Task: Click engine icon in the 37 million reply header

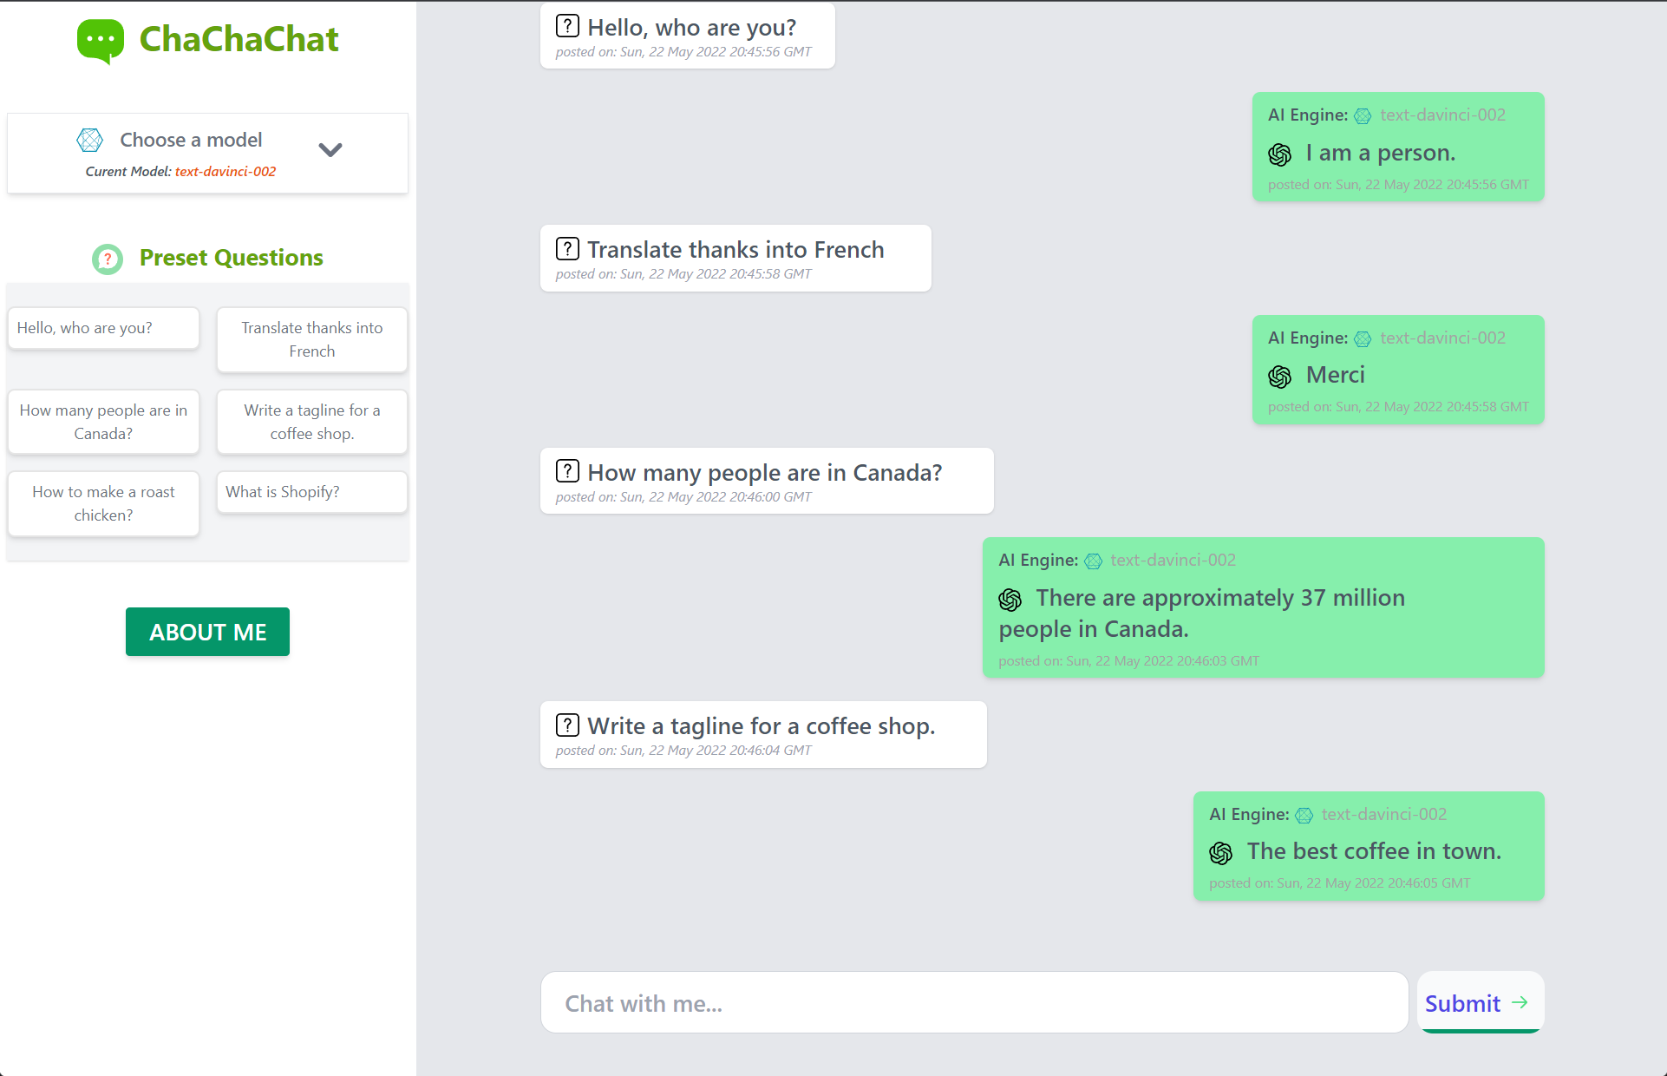Action: point(1094,561)
